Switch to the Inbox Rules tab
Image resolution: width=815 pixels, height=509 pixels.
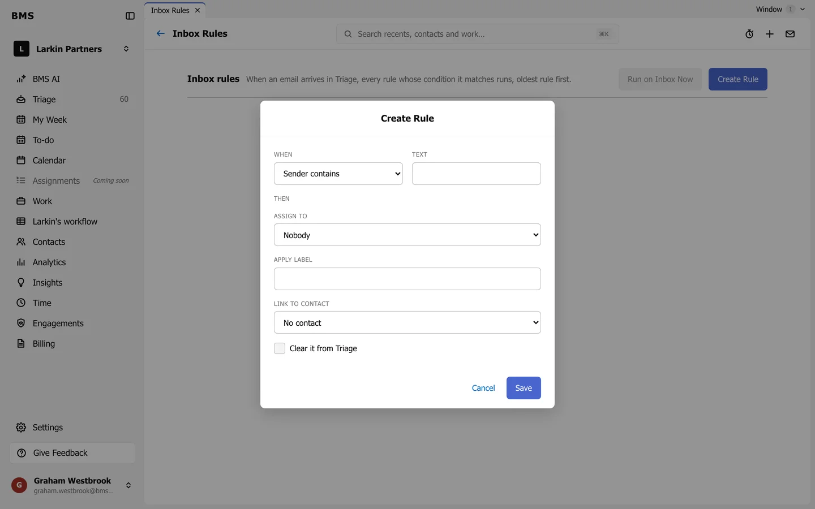click(170, 10)
